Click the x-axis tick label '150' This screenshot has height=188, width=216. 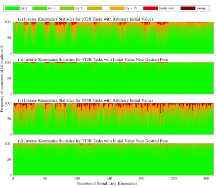[x=109, y=179]
